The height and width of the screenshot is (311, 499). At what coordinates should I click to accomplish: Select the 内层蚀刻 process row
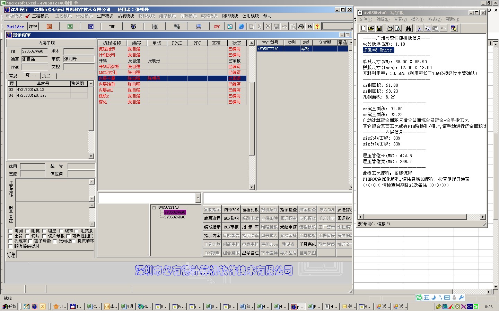pos(172,84)
